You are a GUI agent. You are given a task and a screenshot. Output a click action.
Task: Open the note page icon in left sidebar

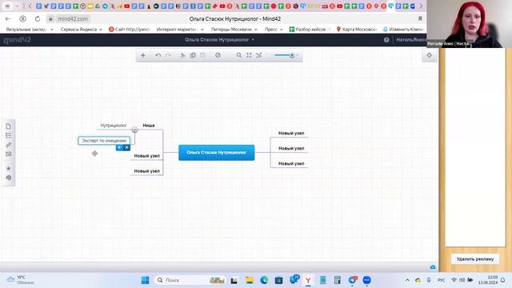[9, 126]
